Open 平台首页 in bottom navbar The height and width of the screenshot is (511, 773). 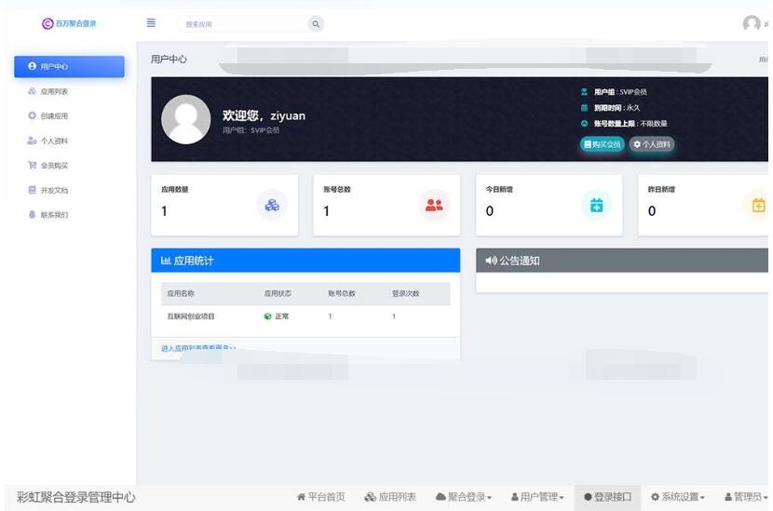[x=321, y=497]
